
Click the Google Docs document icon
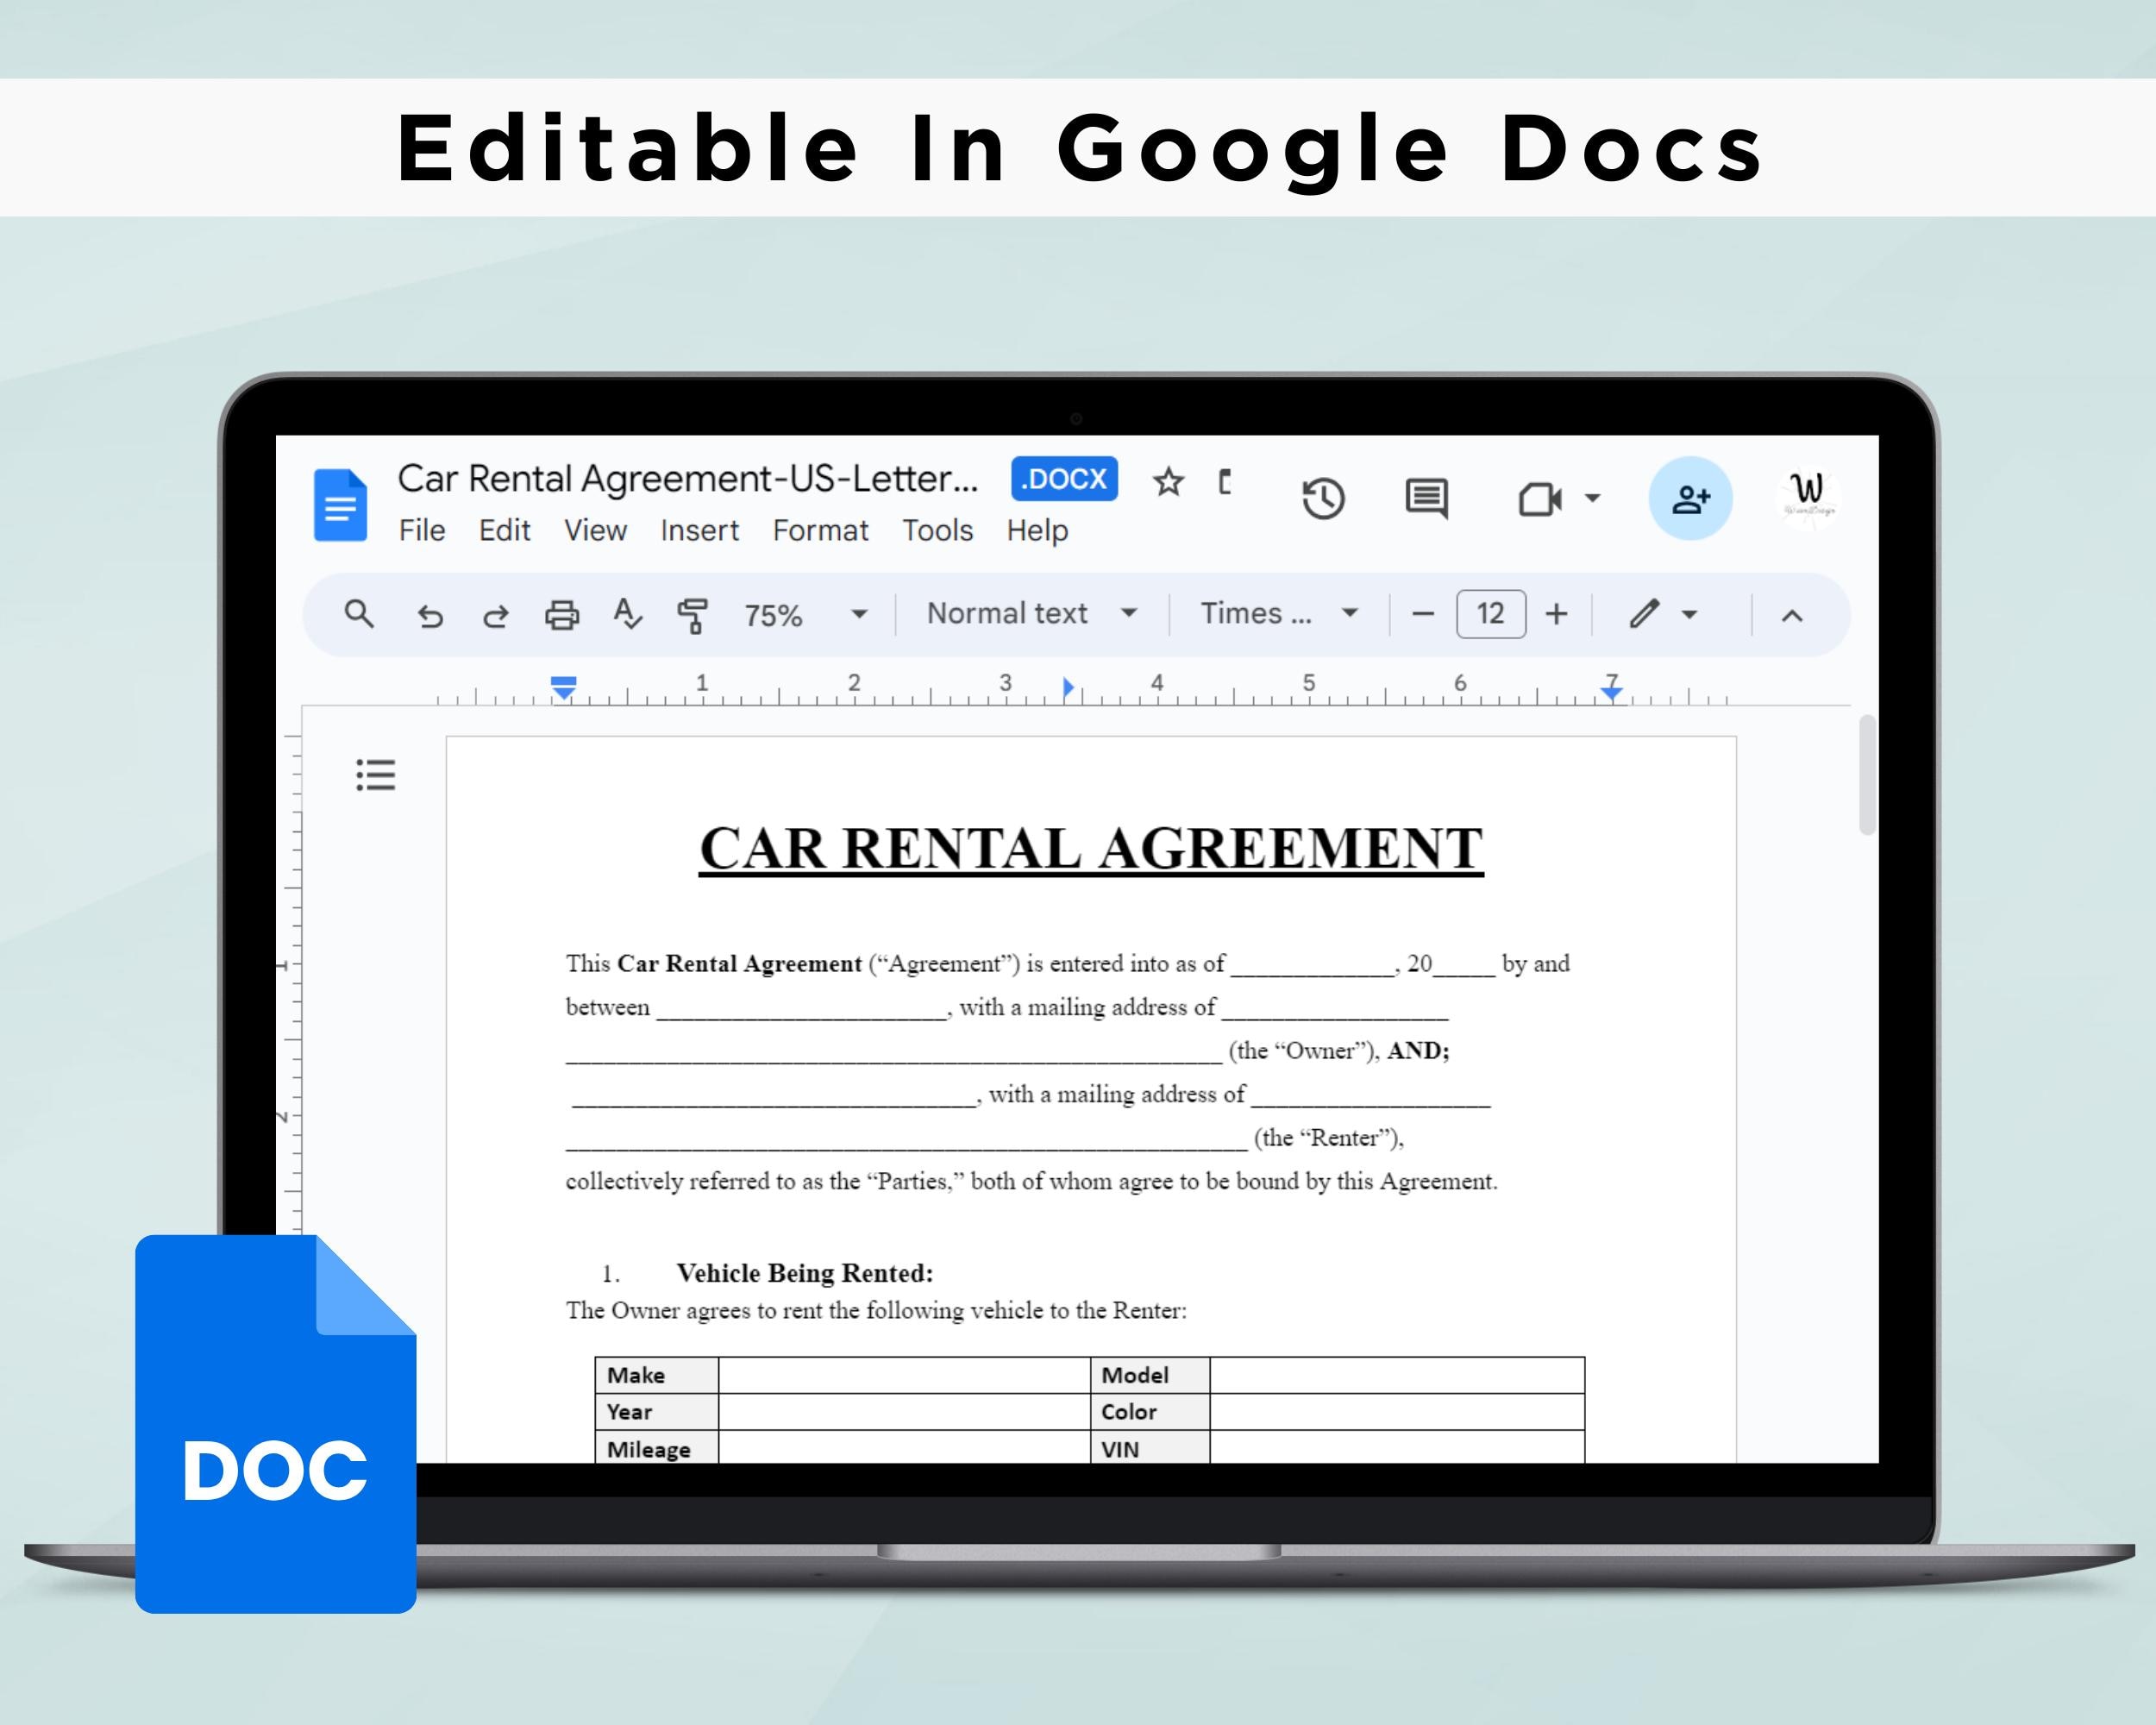click(x=339, y=505)
